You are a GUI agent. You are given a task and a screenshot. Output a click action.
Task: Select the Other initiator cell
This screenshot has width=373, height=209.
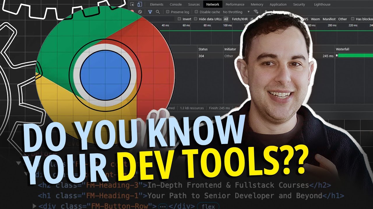tap(229, 56)
